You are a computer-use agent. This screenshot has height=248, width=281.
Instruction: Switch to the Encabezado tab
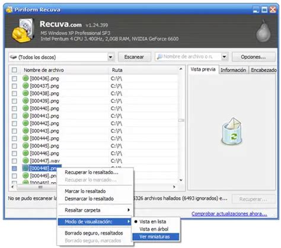[x=263, y=70]
